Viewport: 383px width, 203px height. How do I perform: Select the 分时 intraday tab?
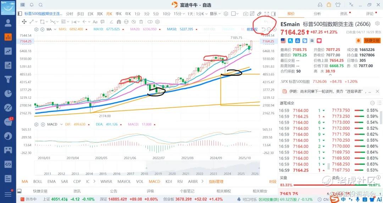pyautogui.click(x=70, y=14)
